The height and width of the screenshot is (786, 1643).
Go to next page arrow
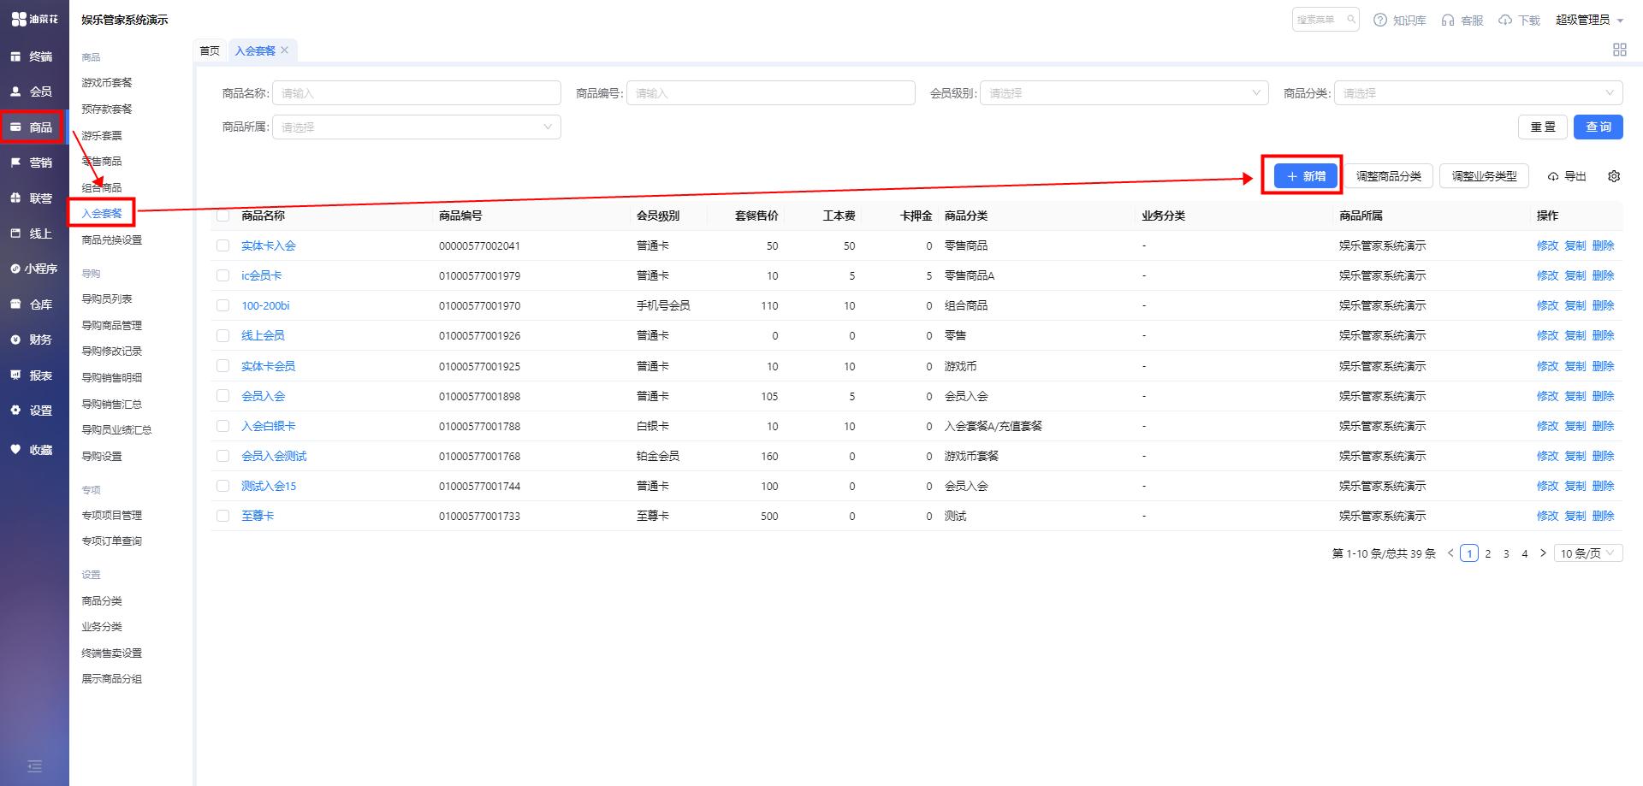point(1543,553)
